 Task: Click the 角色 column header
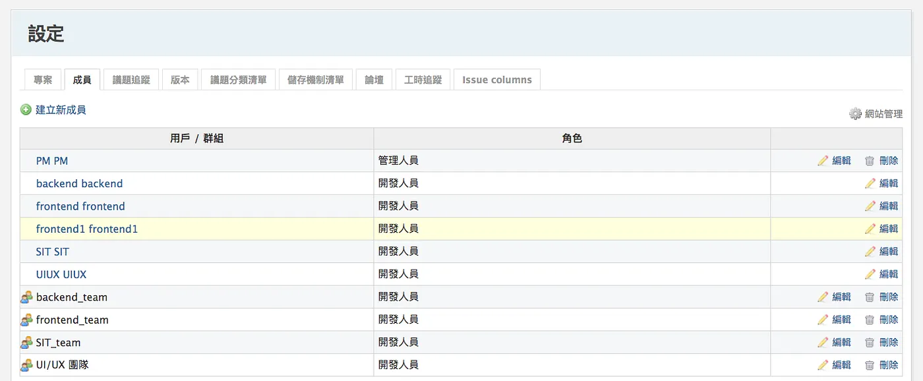tap(572, 138)
